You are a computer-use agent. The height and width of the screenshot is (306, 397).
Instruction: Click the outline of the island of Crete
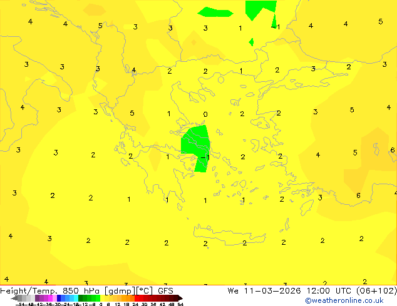[x=230, y=235]
